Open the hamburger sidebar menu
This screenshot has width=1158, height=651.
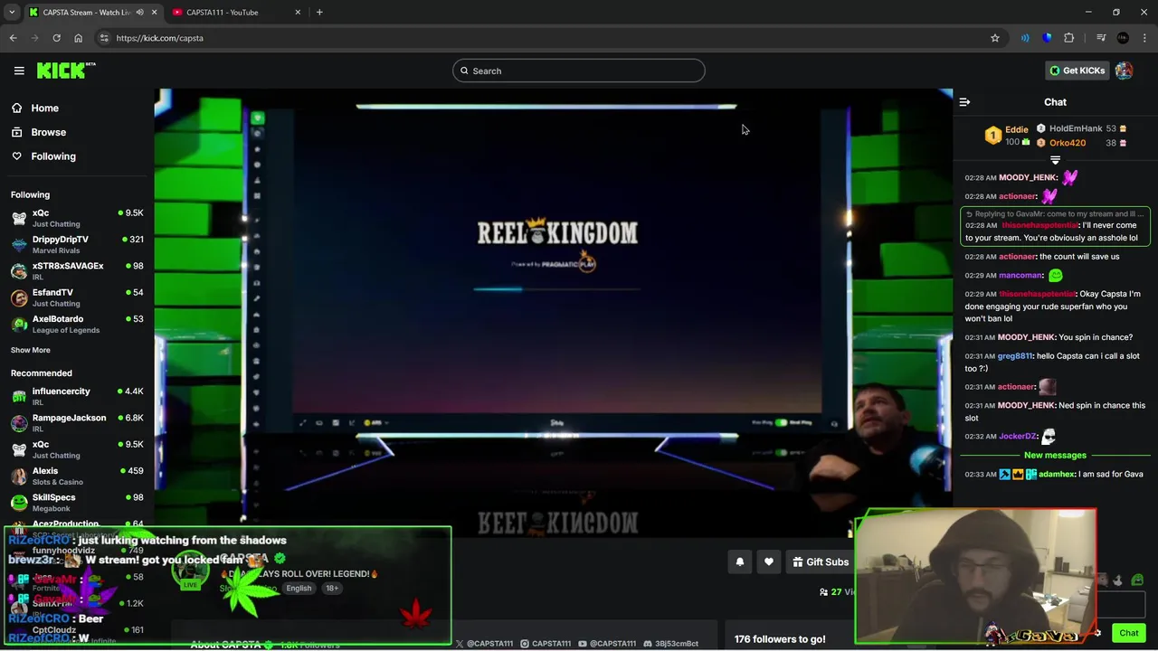pos(19,71)
